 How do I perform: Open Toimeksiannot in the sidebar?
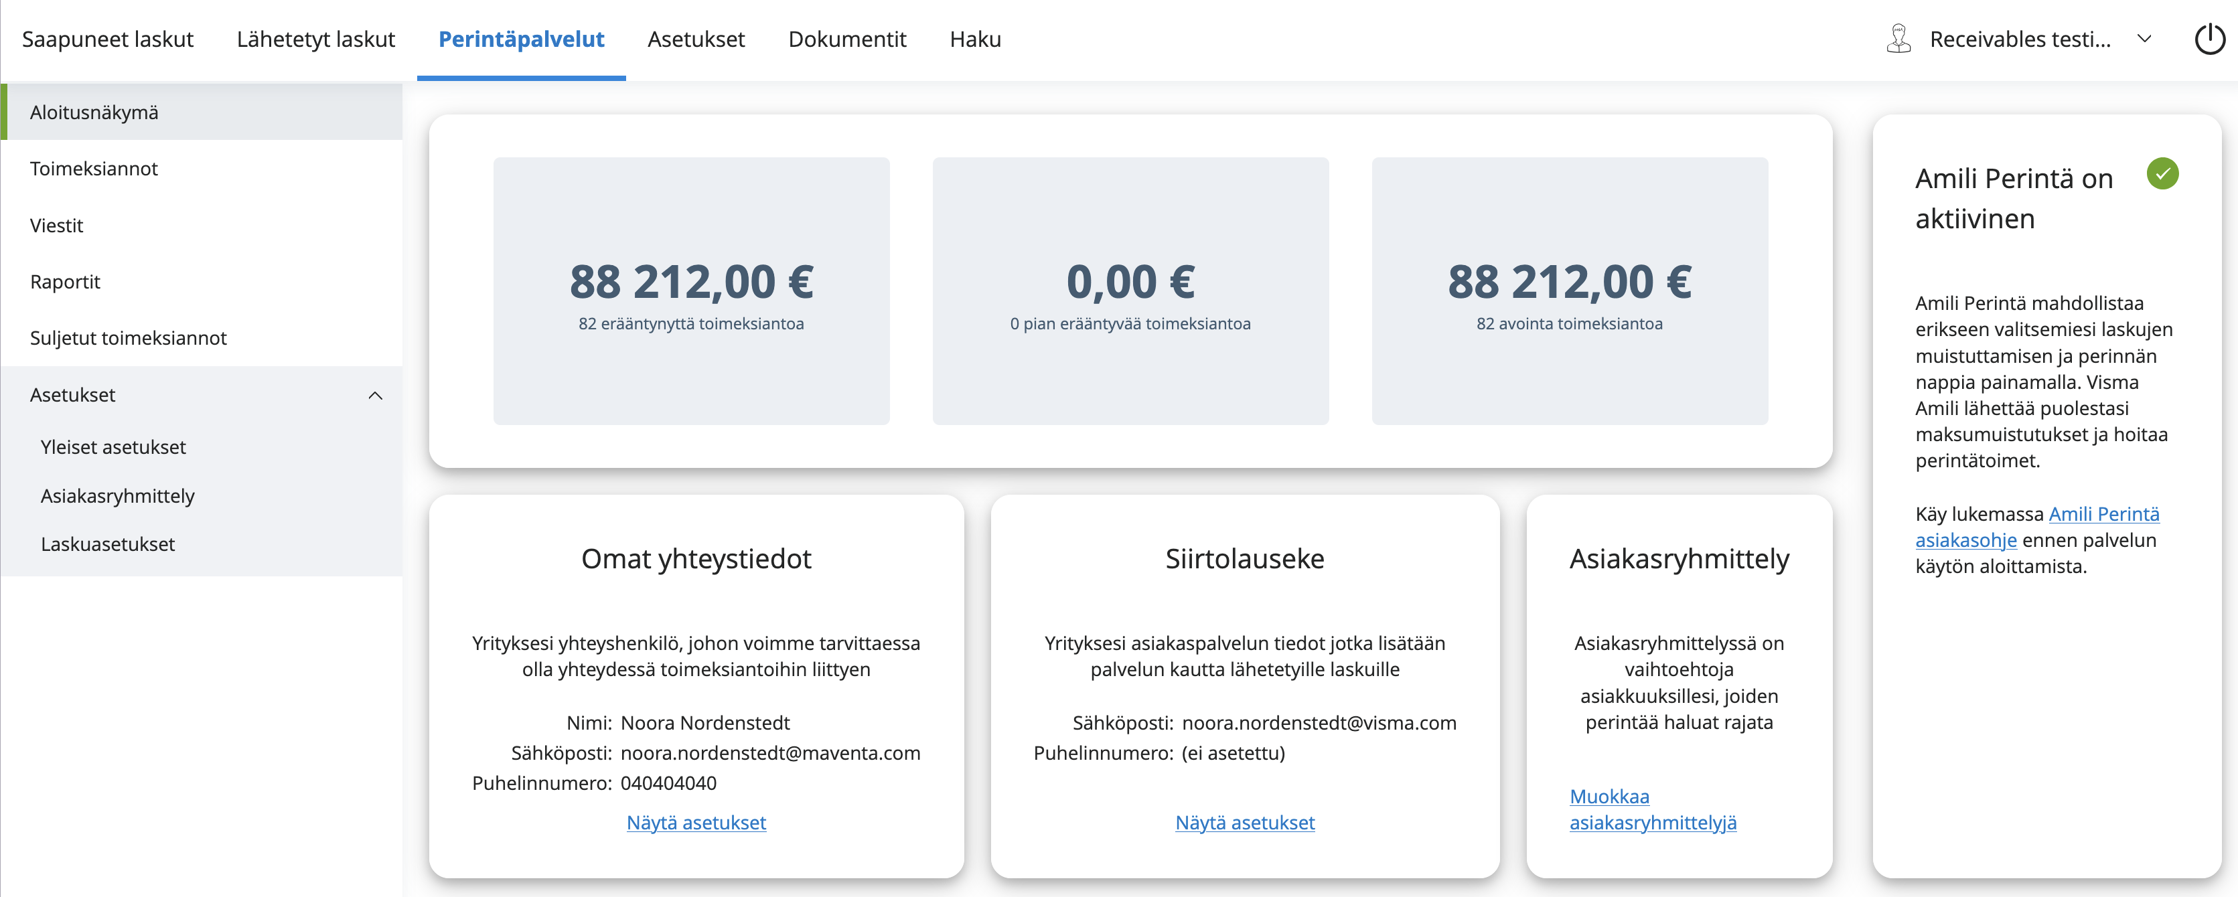(x=94, y=169)
